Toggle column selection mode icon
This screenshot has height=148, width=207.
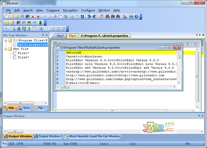72,17
